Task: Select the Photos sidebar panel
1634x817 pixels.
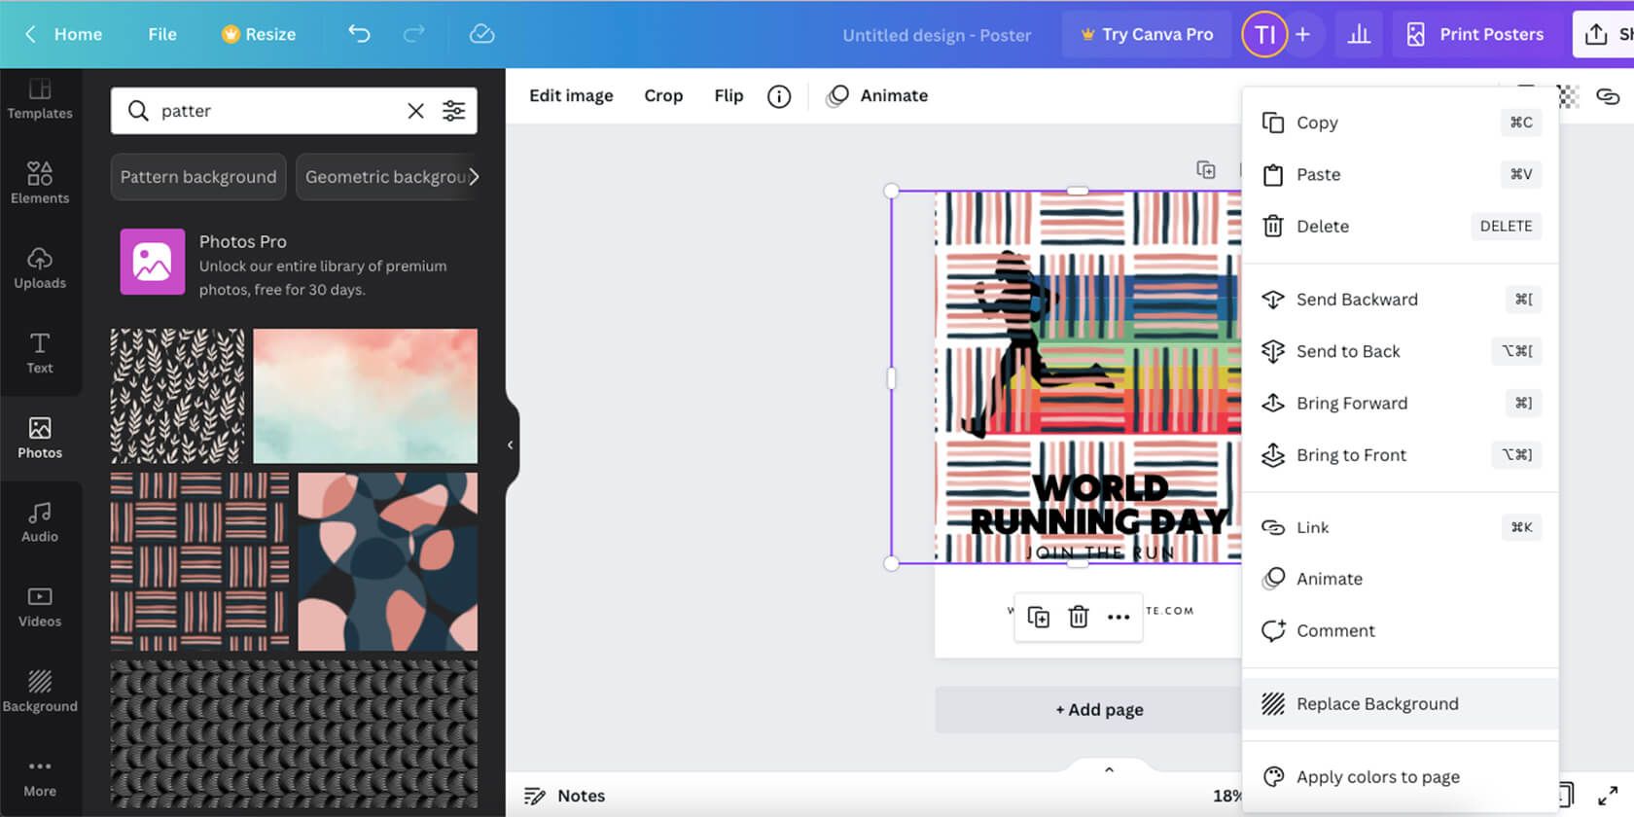Action: point(40,438)
